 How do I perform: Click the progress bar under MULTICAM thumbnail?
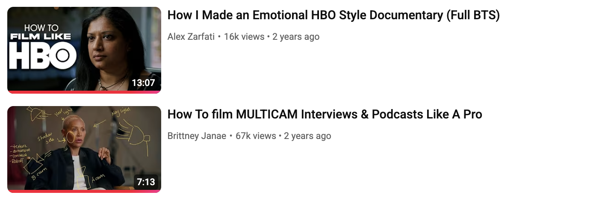[x=84, y=191]
